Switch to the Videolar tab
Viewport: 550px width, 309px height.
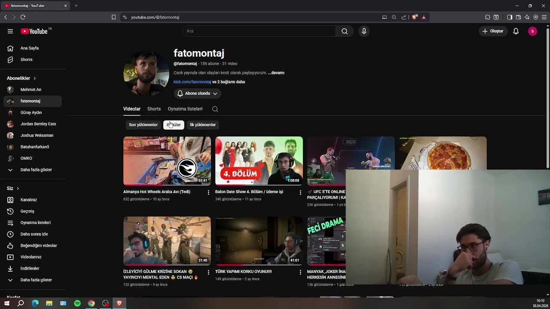132,109
